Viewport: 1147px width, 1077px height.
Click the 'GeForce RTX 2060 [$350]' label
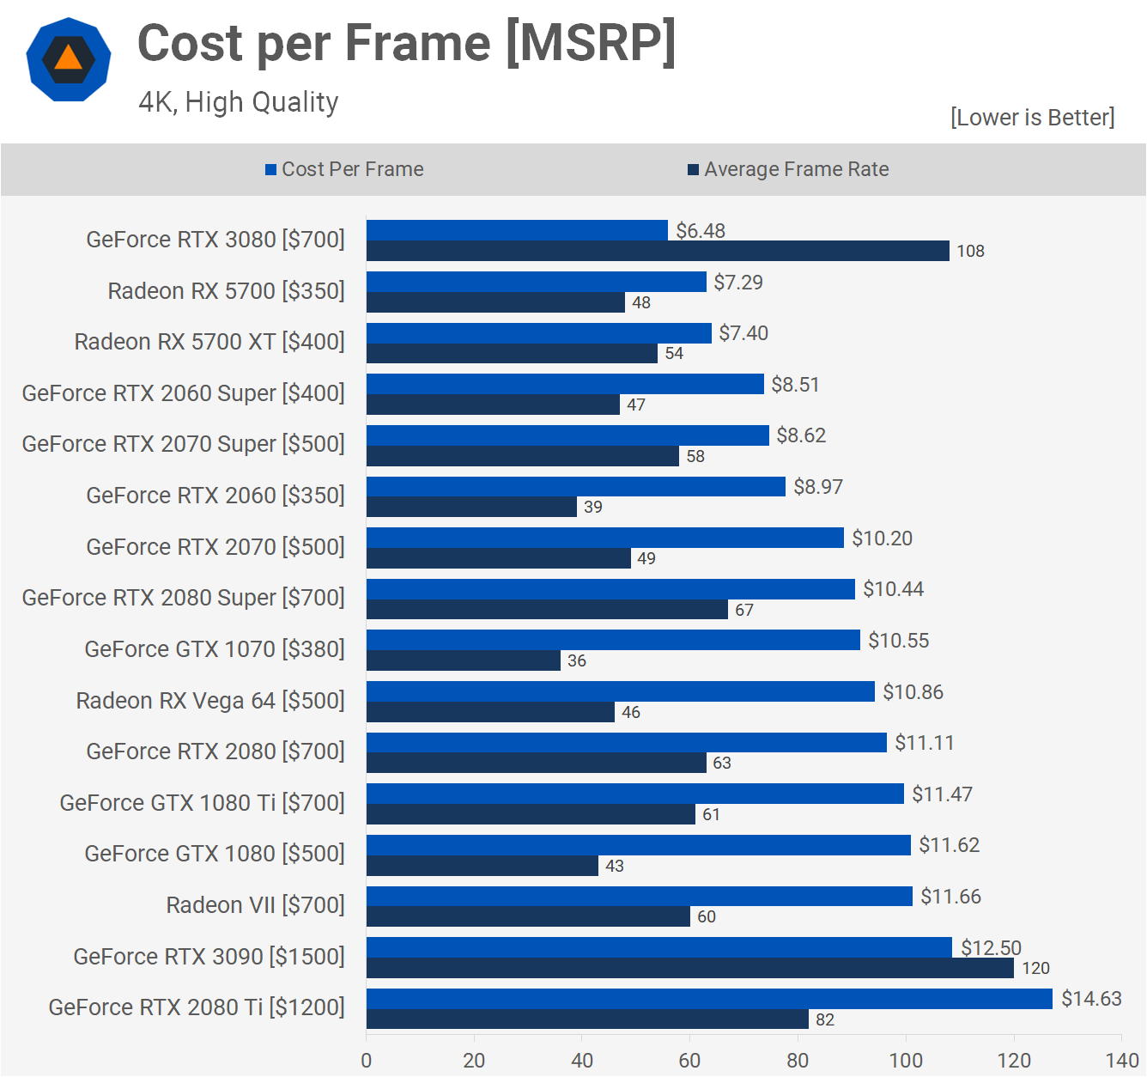[x=215, y=496]
